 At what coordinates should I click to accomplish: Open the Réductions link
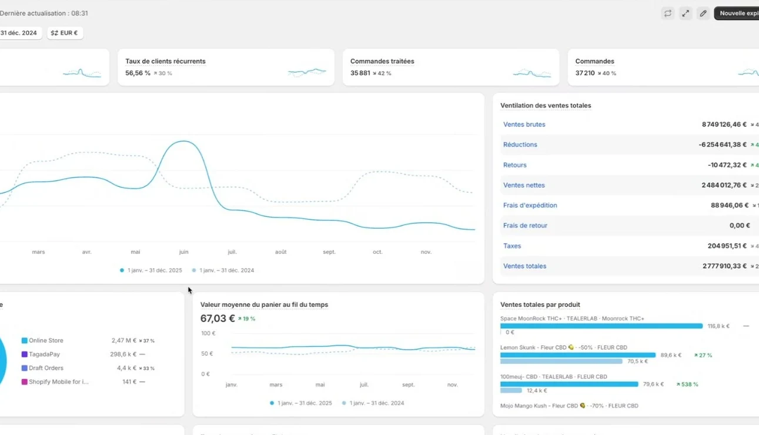click(520, 145)
